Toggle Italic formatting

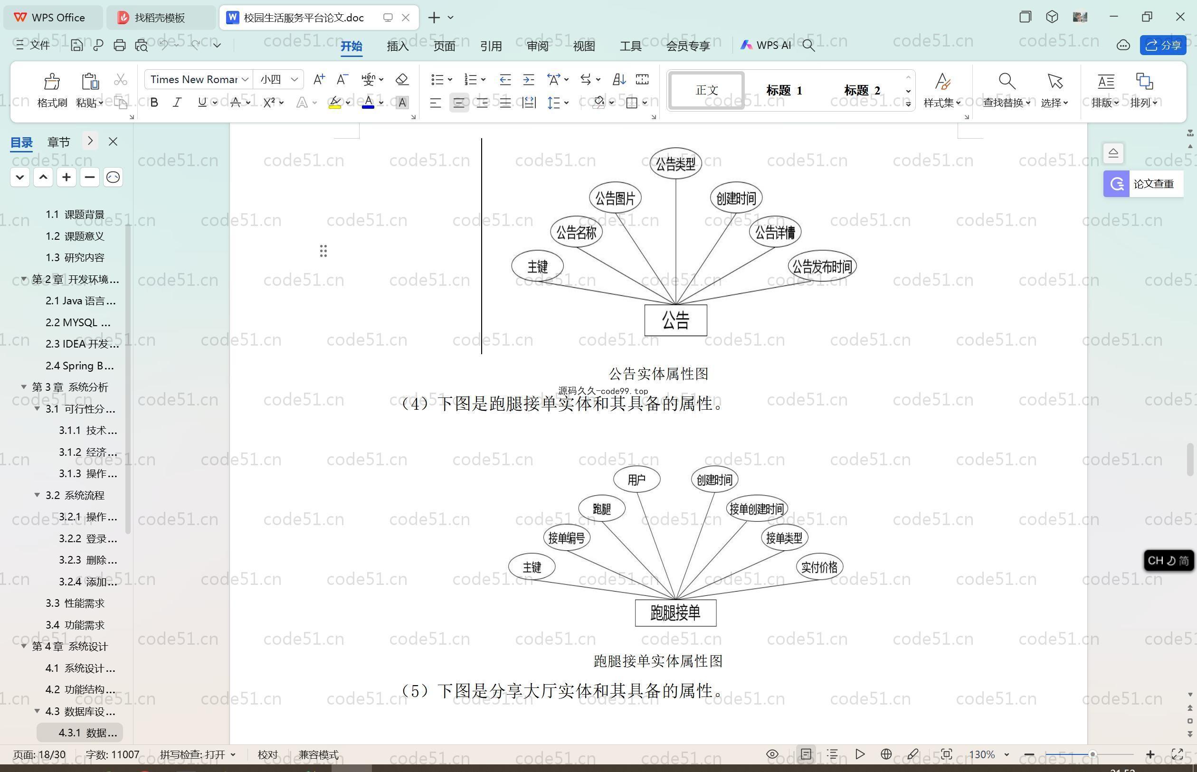(177, 102)
